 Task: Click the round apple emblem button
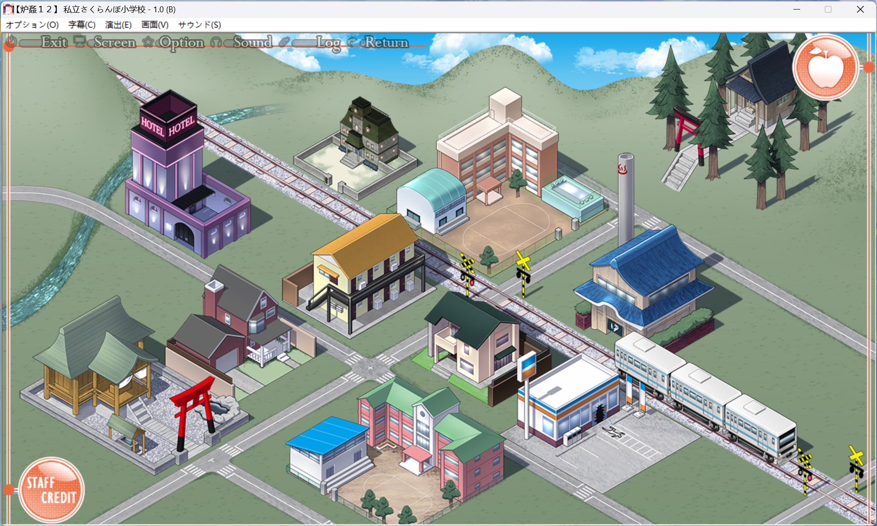[826, 67]
